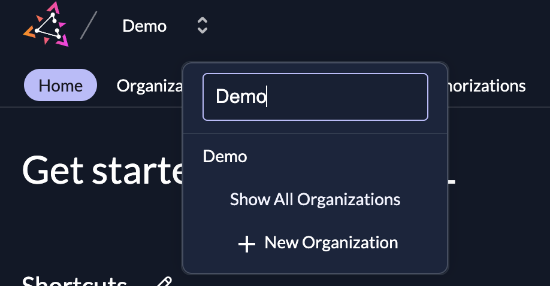Open the organization switcher up-down chevron
This screenshot has height=286, width=550.
[x=203, y=26]
